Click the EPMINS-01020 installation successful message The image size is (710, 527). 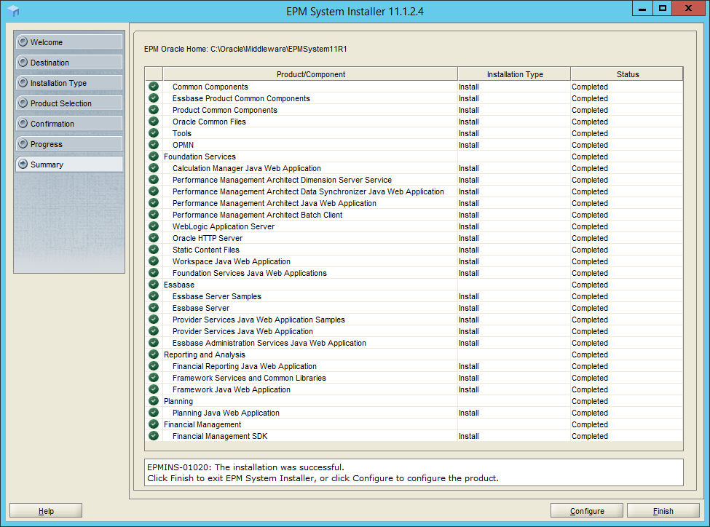(245, 467)
